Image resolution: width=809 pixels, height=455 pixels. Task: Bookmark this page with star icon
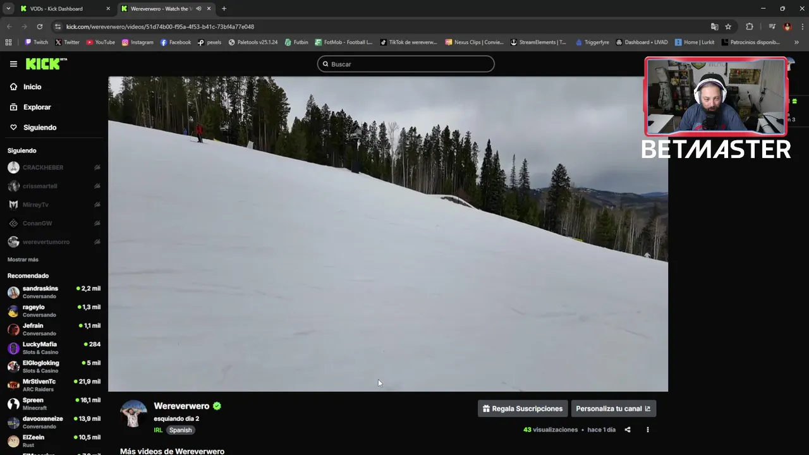[728, 27]
